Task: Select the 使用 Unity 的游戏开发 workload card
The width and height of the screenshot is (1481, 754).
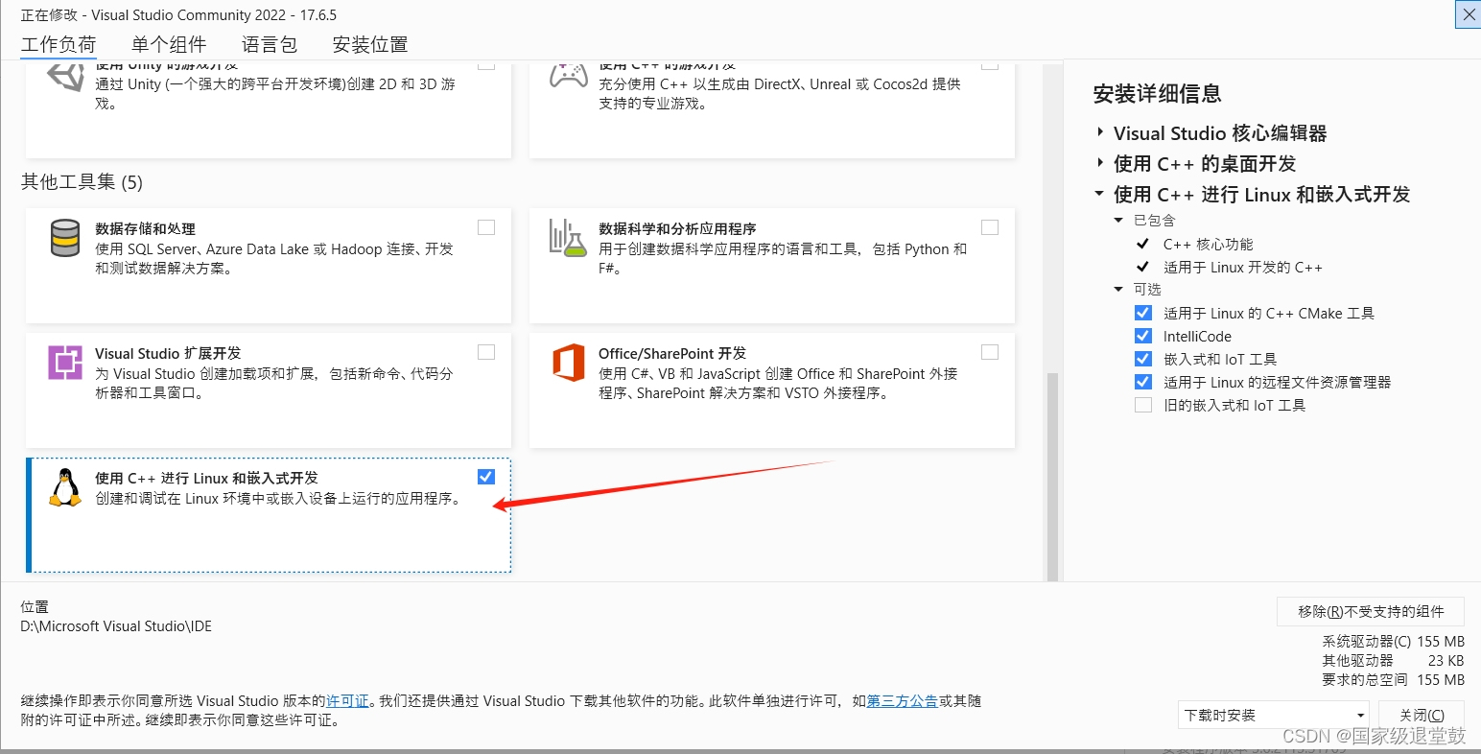Action: tap(269, 110)
